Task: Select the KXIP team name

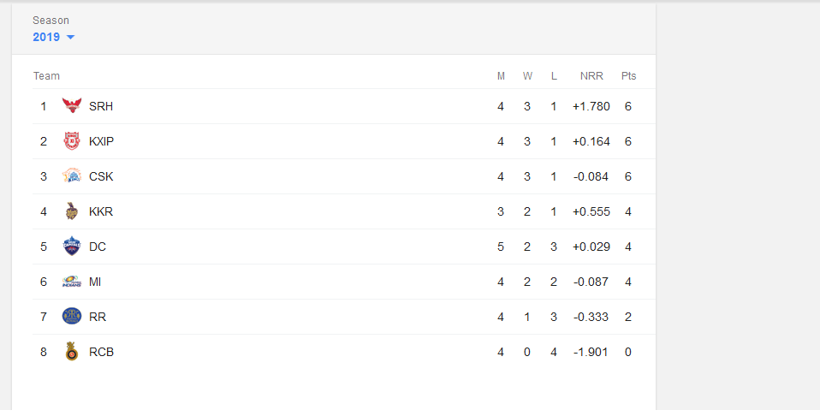Action: [x=101, y=141]
